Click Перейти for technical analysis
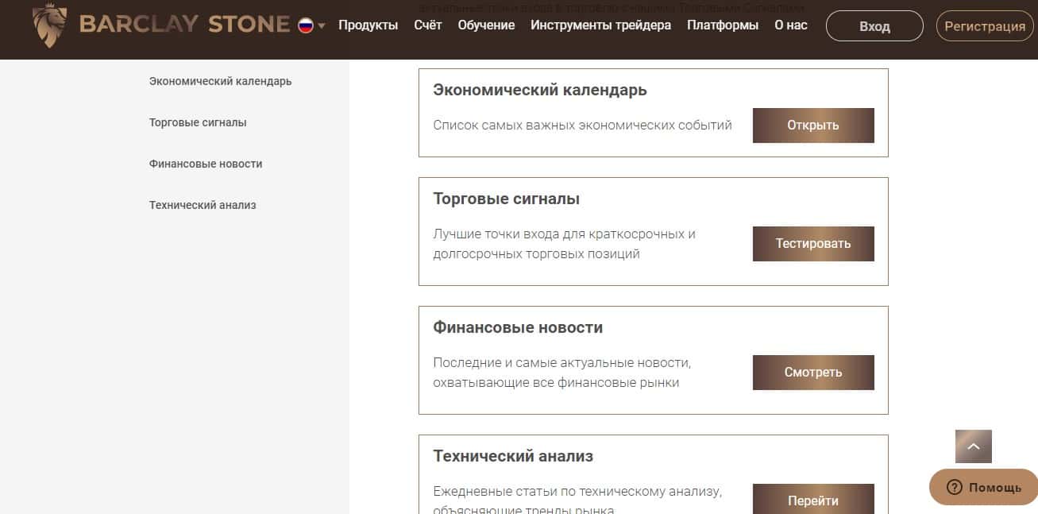This screenshot has height=514, width=1038. click(813, 500)
